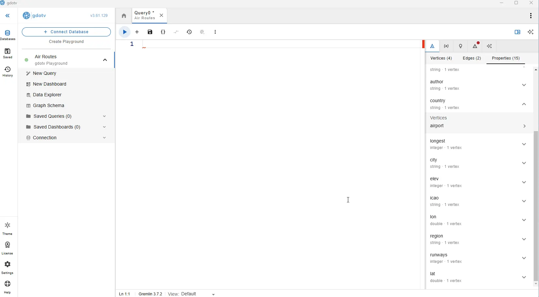Screen dimensions: 539x297
Task: Open the License page
Action: tap(7, 248)
